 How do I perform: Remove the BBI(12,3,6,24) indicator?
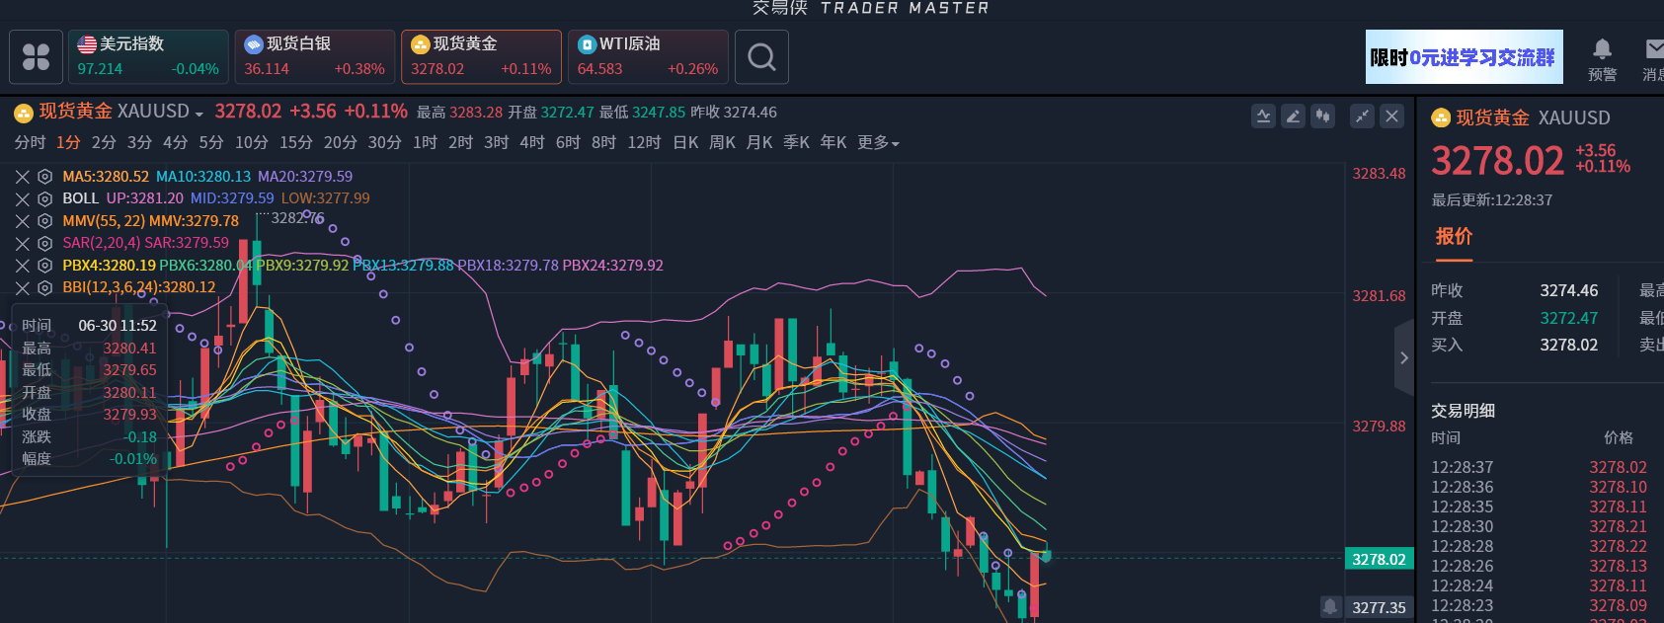click(22, 287)
